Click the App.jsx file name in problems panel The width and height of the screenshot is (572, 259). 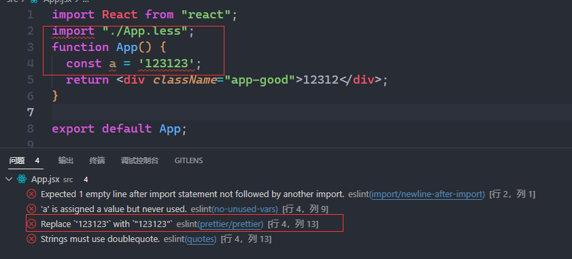pyautogui.click(x=46, y=179)
